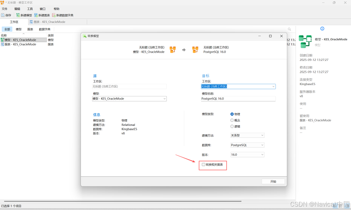Select the 模型 filter tab
Image resolution: width=351 pixels, height=210 pixels.
click(19, 29)
